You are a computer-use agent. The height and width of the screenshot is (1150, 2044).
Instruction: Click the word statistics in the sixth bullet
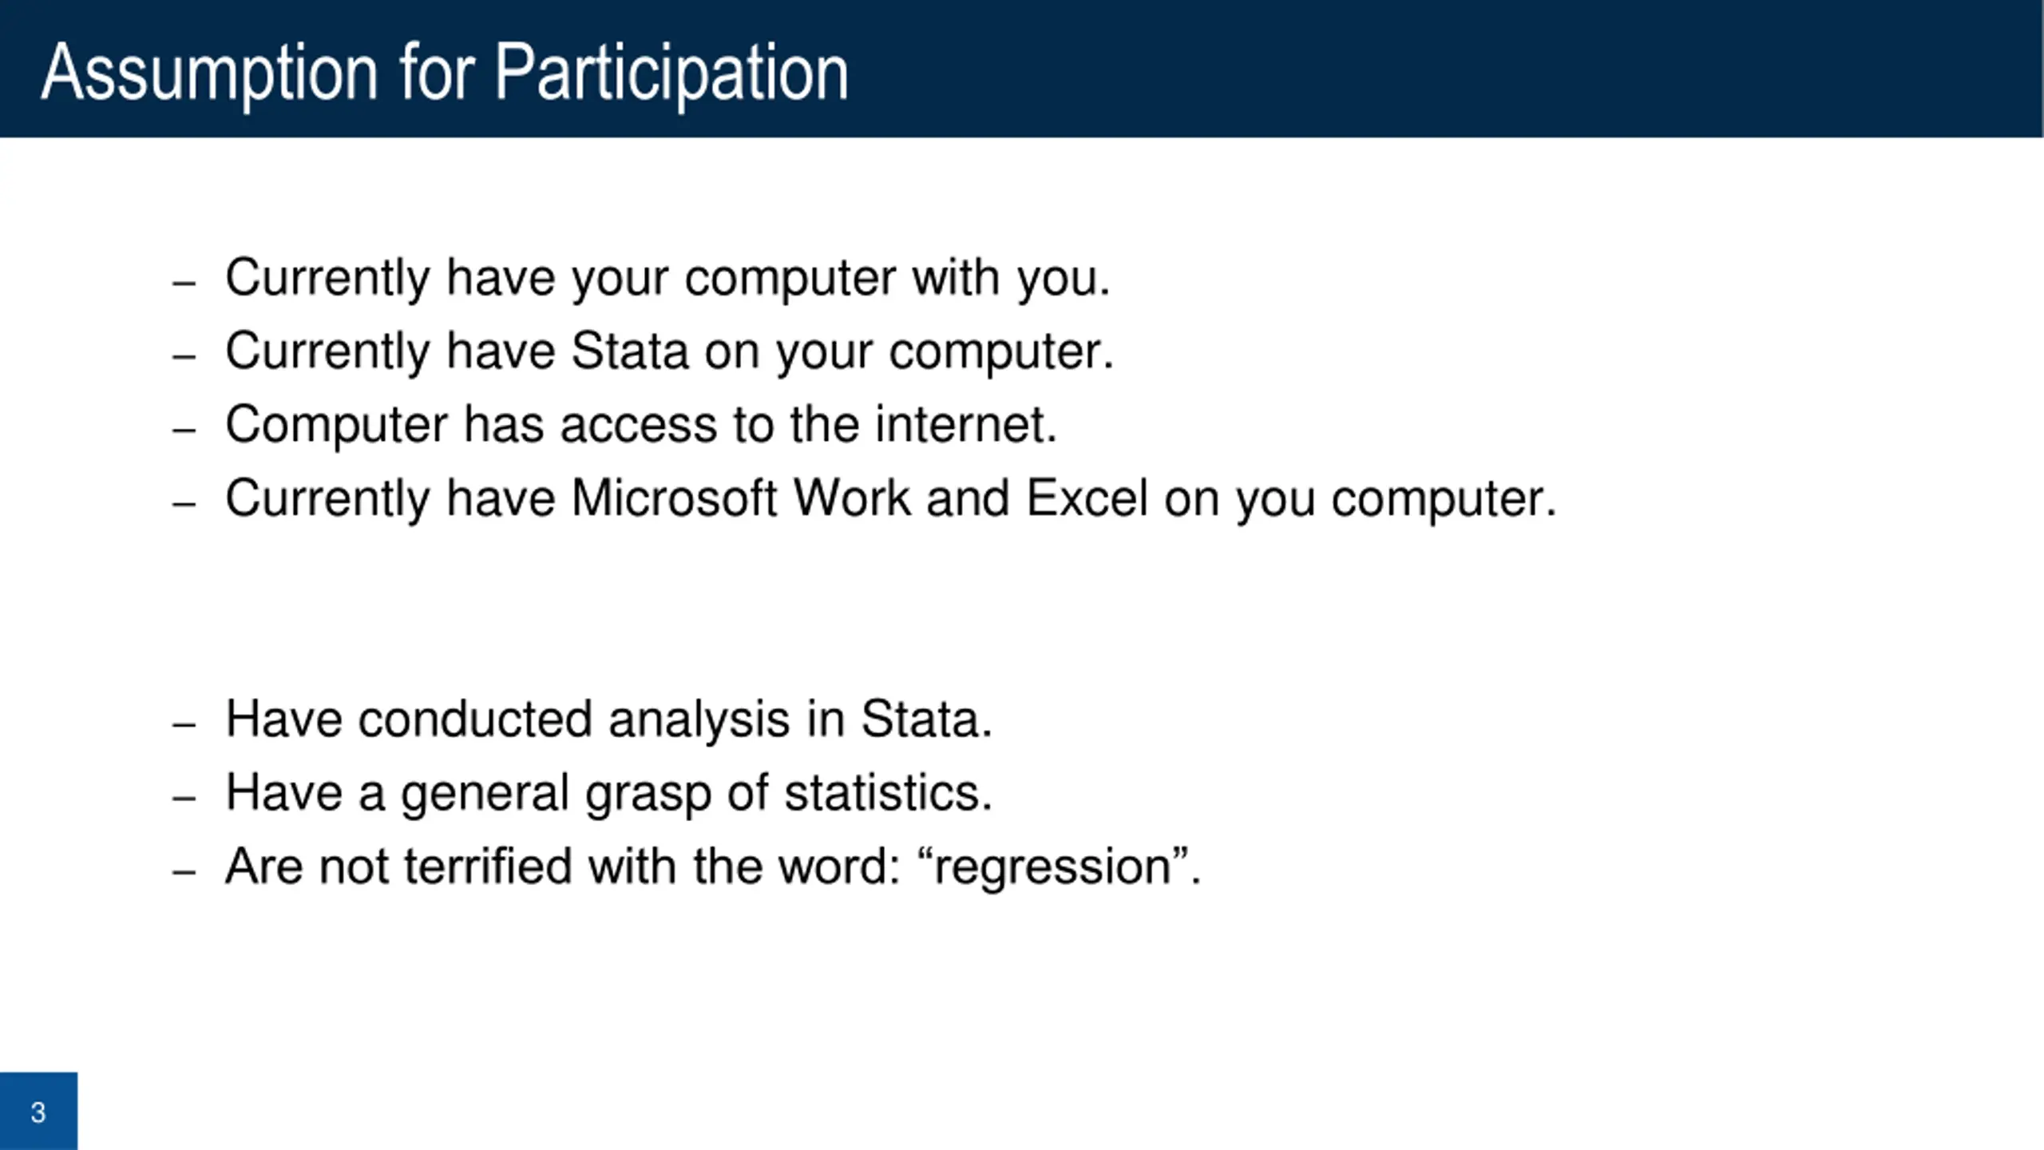click(x=888, y=793)
